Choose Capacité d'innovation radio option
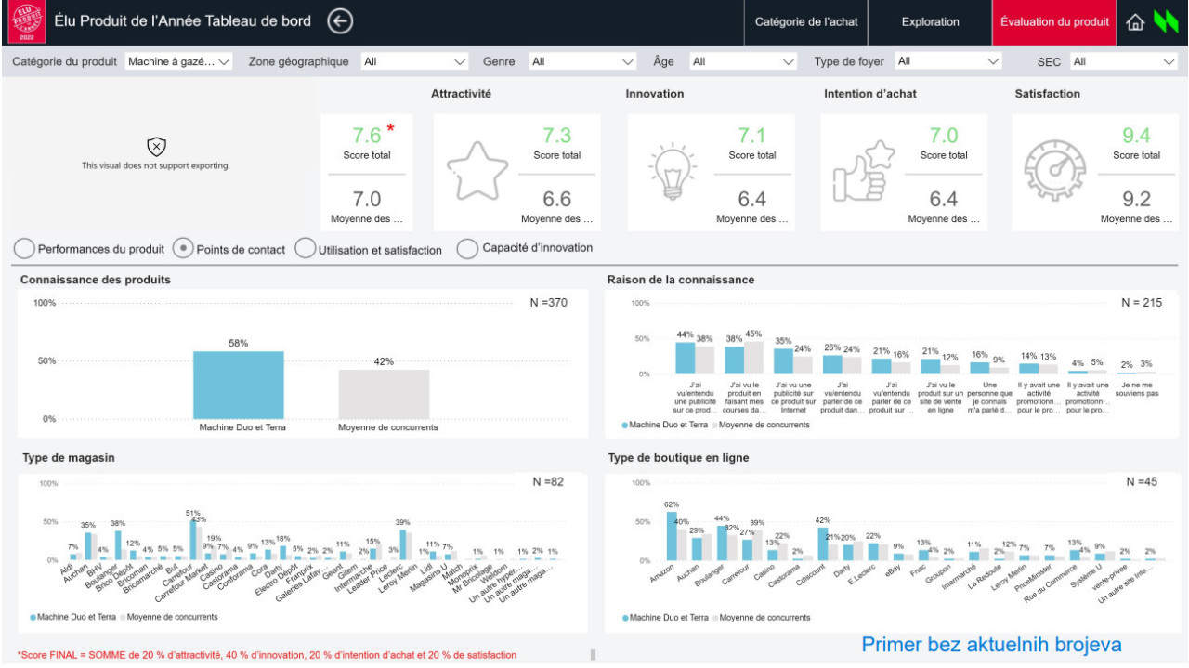This screenshot has height=668, width=1189. 468,249
